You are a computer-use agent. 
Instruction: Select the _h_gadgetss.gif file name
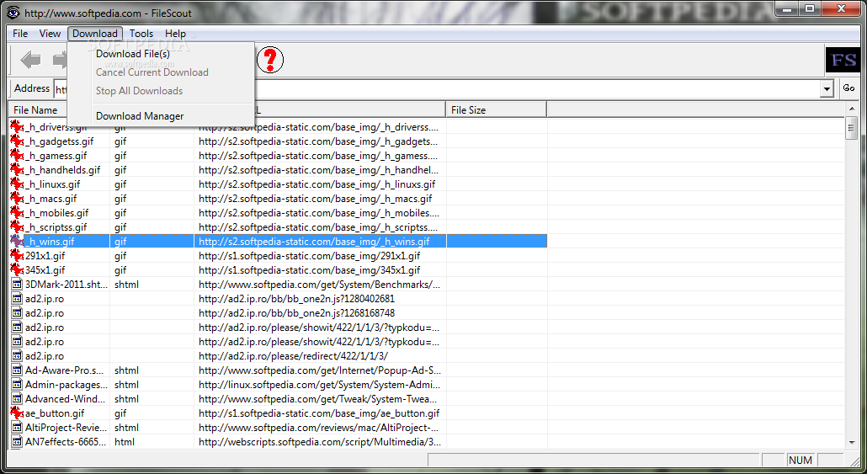pyautogui.click(x=59, y=141)
